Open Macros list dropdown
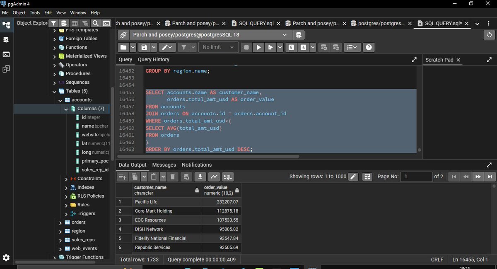Image resolution: width=497 pixels, height=269 pixels. click(x=352, y=47)
